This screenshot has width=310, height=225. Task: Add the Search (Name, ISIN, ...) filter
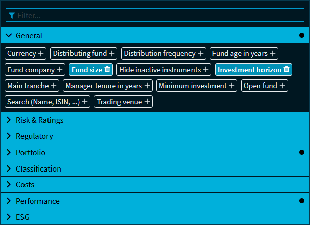pyautogui.click(x=47, y=102)
